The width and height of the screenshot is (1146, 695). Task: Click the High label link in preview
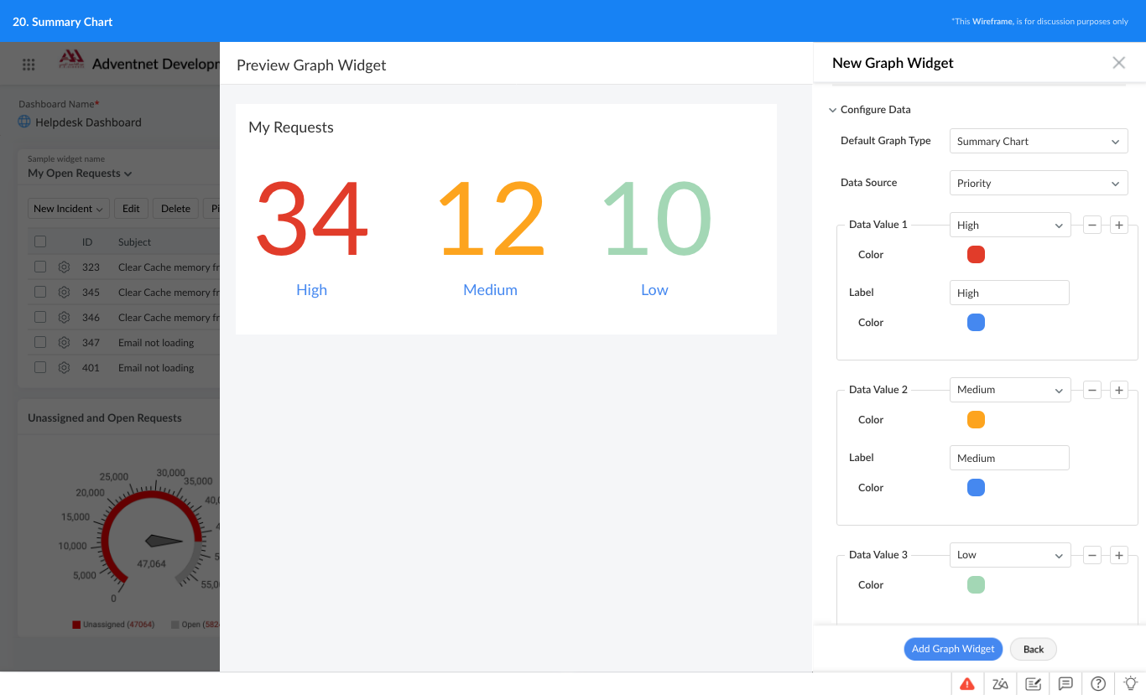coord(311,290)
